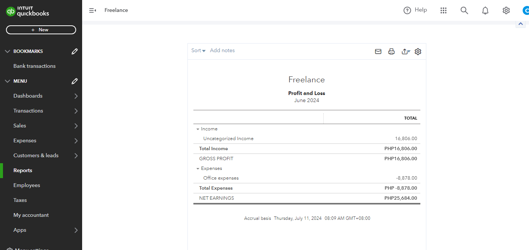529x250 pixels.
Task: Click the New button
Action: pos(41,30)
